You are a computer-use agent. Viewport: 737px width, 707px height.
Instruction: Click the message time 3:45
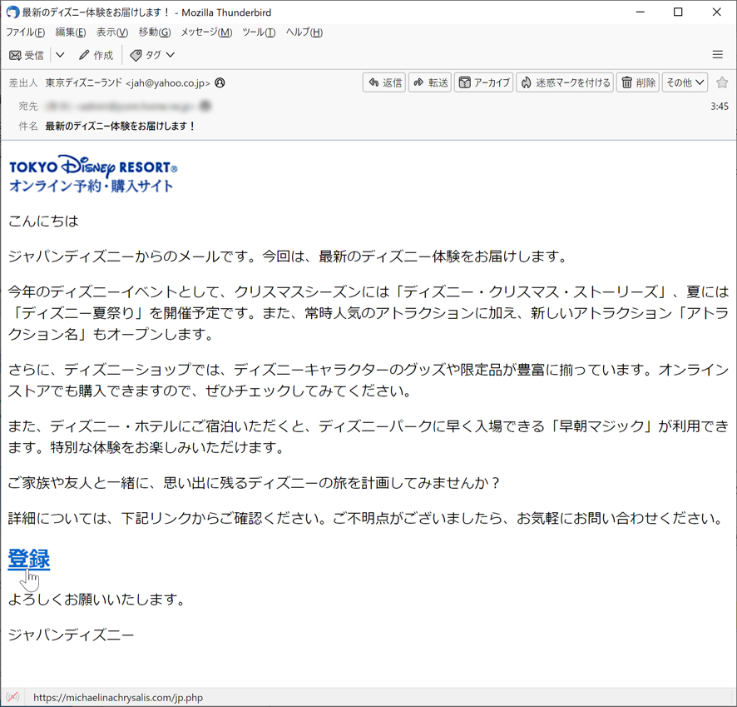[720, 107]
